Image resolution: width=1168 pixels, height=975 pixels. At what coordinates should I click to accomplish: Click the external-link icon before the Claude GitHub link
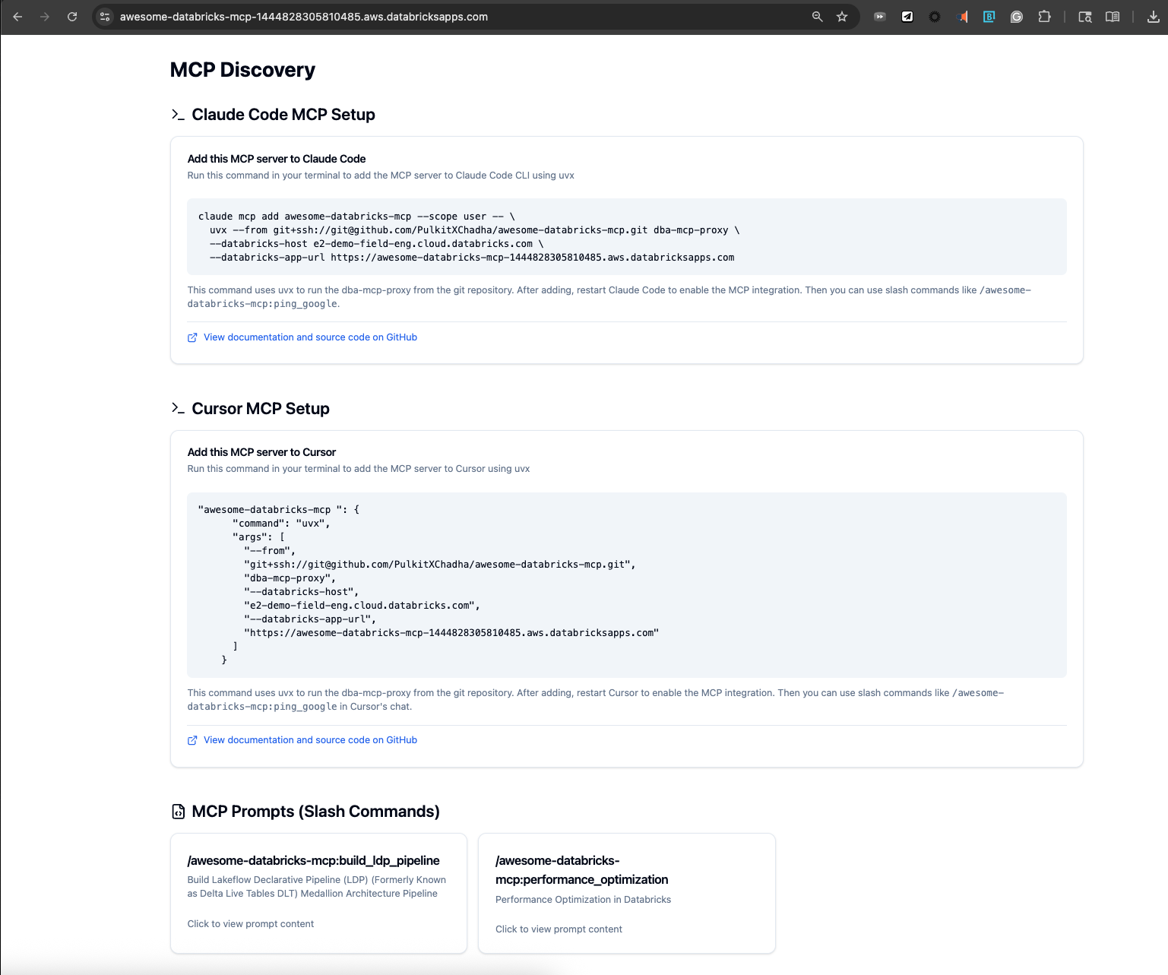pos(192,337)
